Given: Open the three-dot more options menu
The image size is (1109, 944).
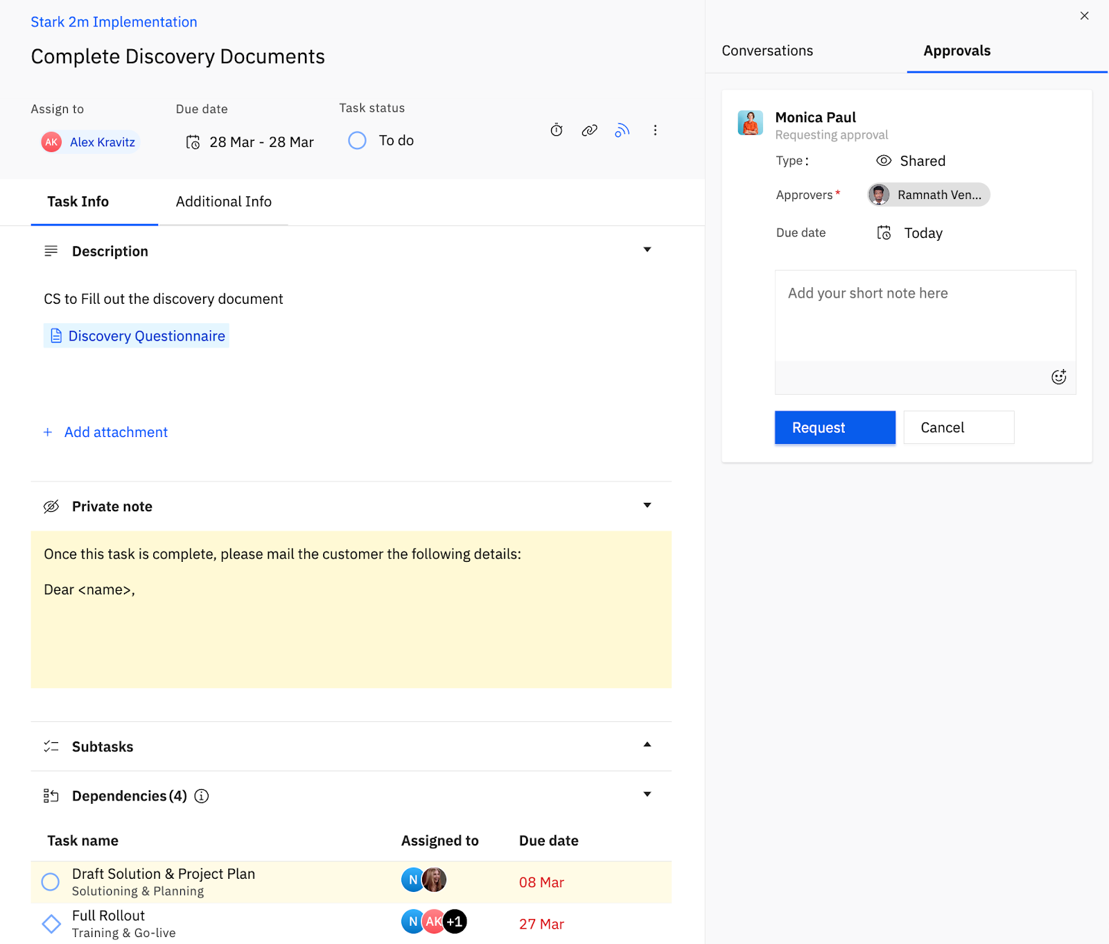Looking at the screenshot, I should pyautogui.click(x=655, y=130).
